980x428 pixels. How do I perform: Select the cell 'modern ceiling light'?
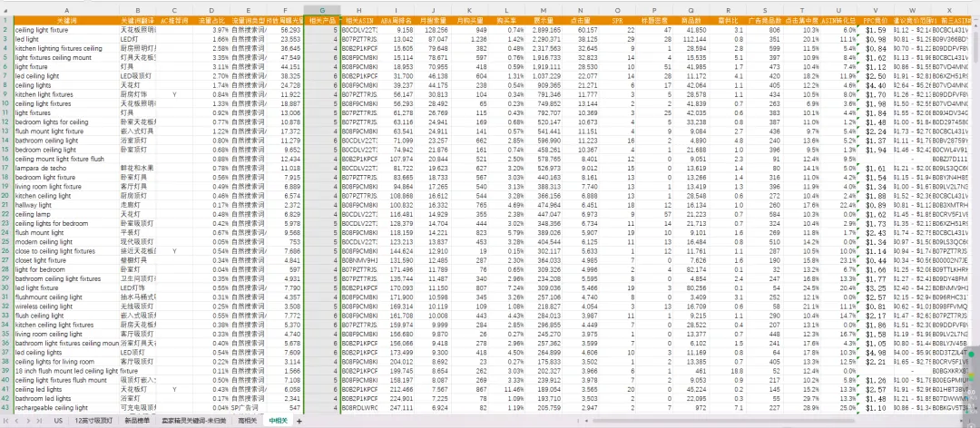tap(66, 242)
